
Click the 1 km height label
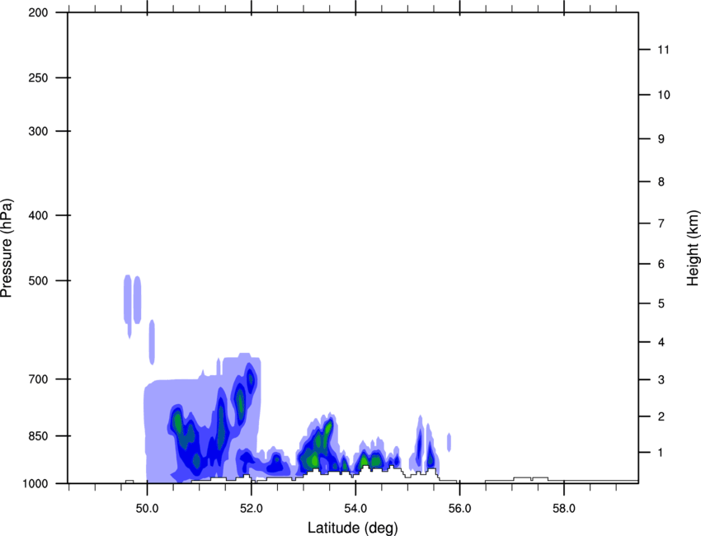coord(661,453)
